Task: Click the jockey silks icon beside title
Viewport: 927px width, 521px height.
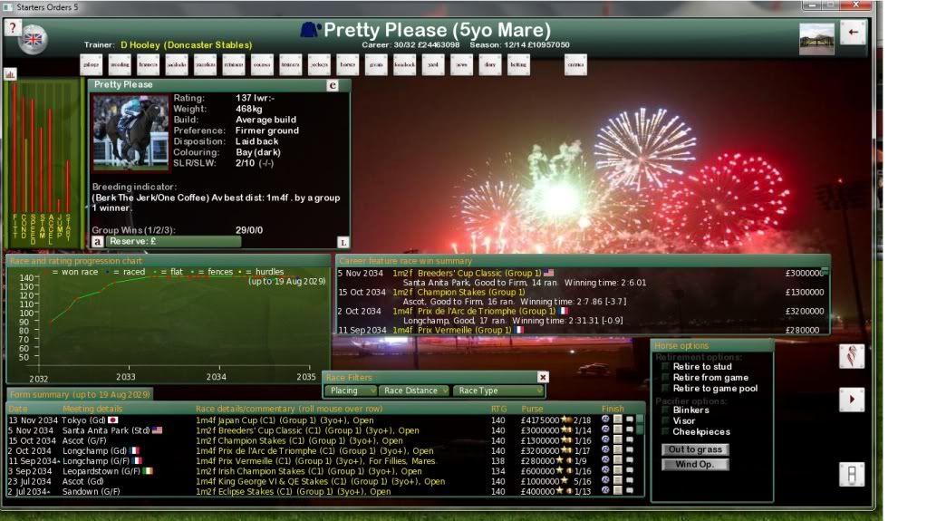Action: [310, 30]
